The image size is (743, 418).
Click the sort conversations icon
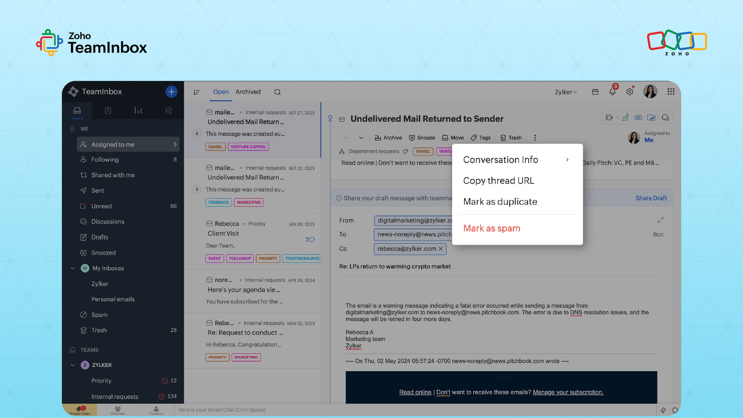click(x=197, y=92)
